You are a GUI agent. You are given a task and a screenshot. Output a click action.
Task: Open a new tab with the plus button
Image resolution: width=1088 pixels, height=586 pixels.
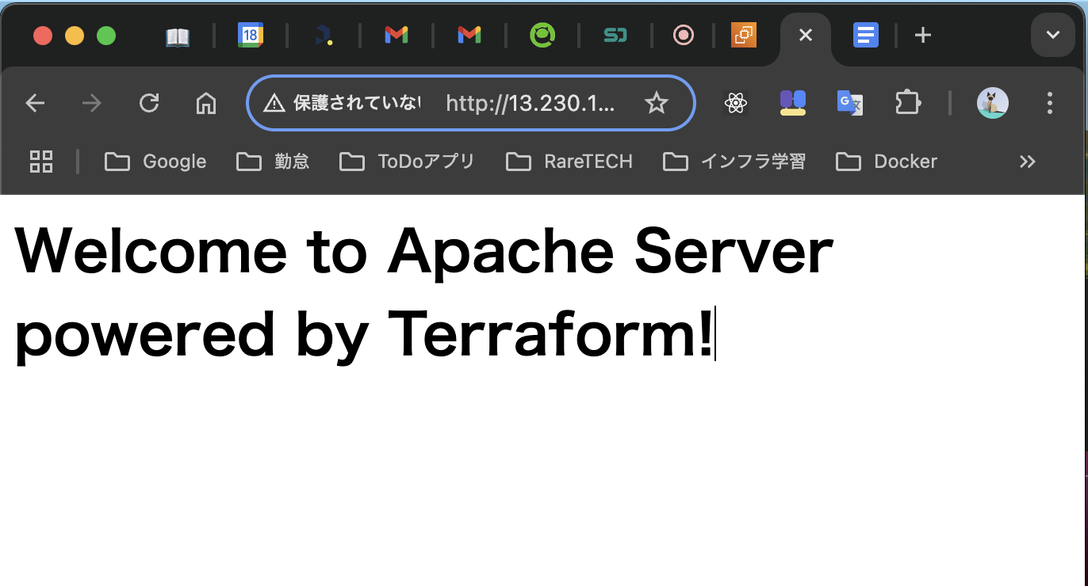pos(922,35)
